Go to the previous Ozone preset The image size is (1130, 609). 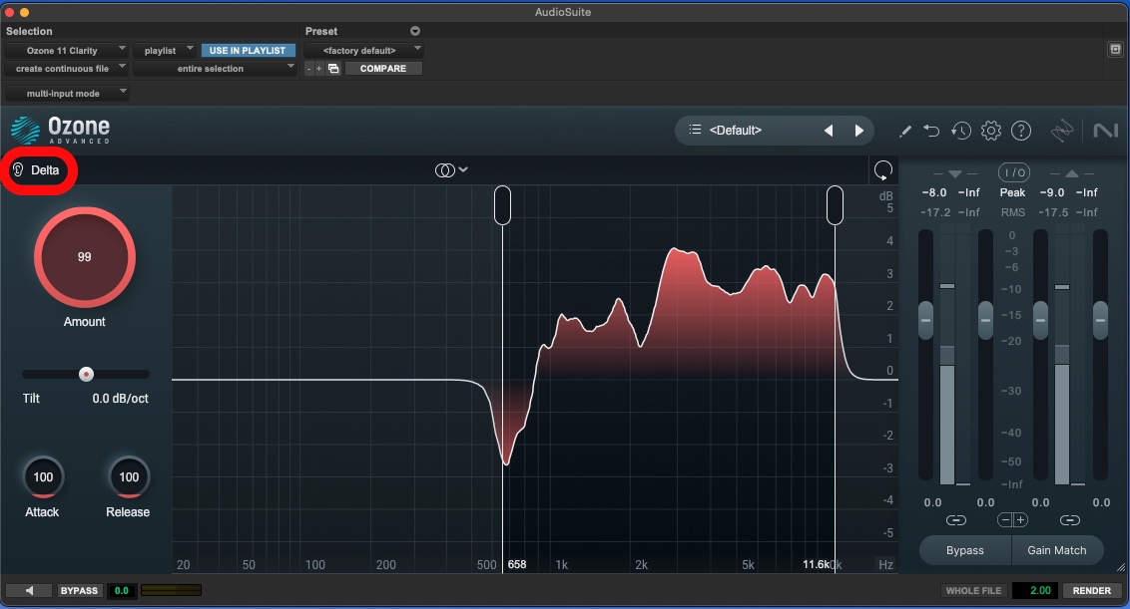[x=829, y=131]
